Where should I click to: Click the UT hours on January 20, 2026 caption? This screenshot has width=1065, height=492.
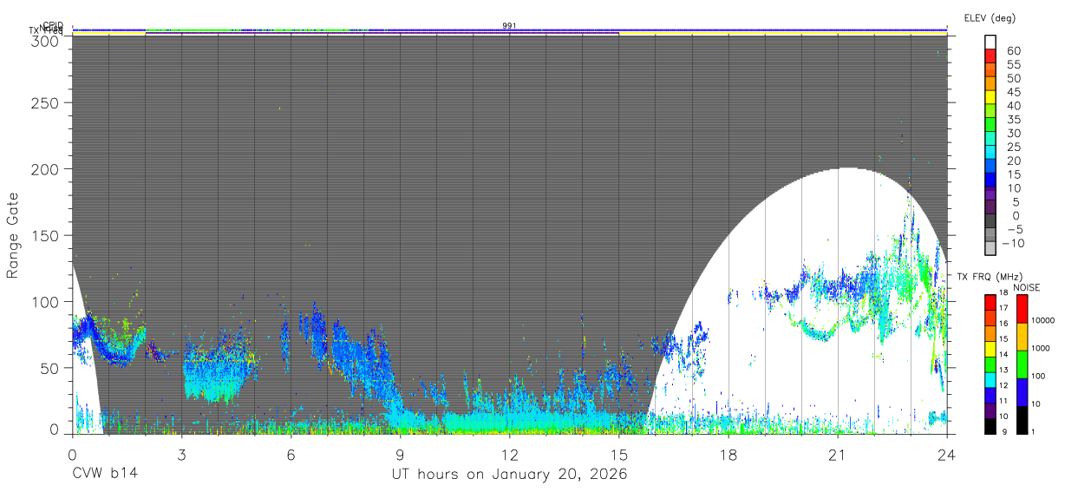pos(509,475)
